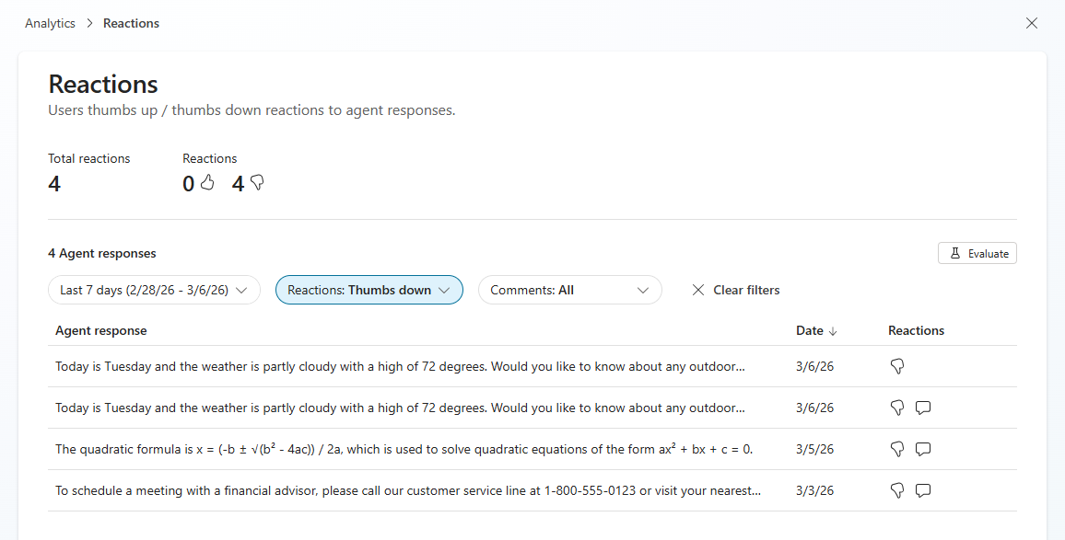Open comment icon on financial advisor row
The width and height of the screenshot is (1065, 540).
click(922, 490)
